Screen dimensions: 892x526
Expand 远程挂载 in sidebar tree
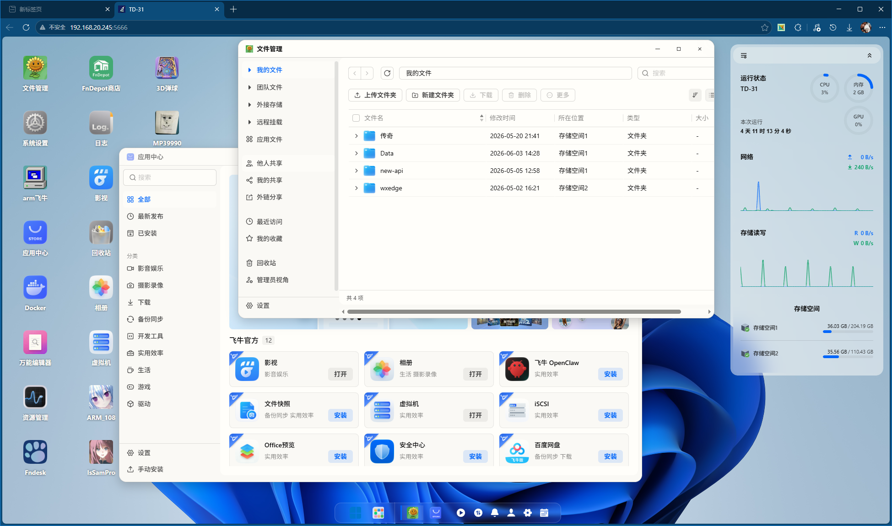click(249, 122)
